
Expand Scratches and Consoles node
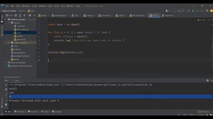[x=5, y=66]
